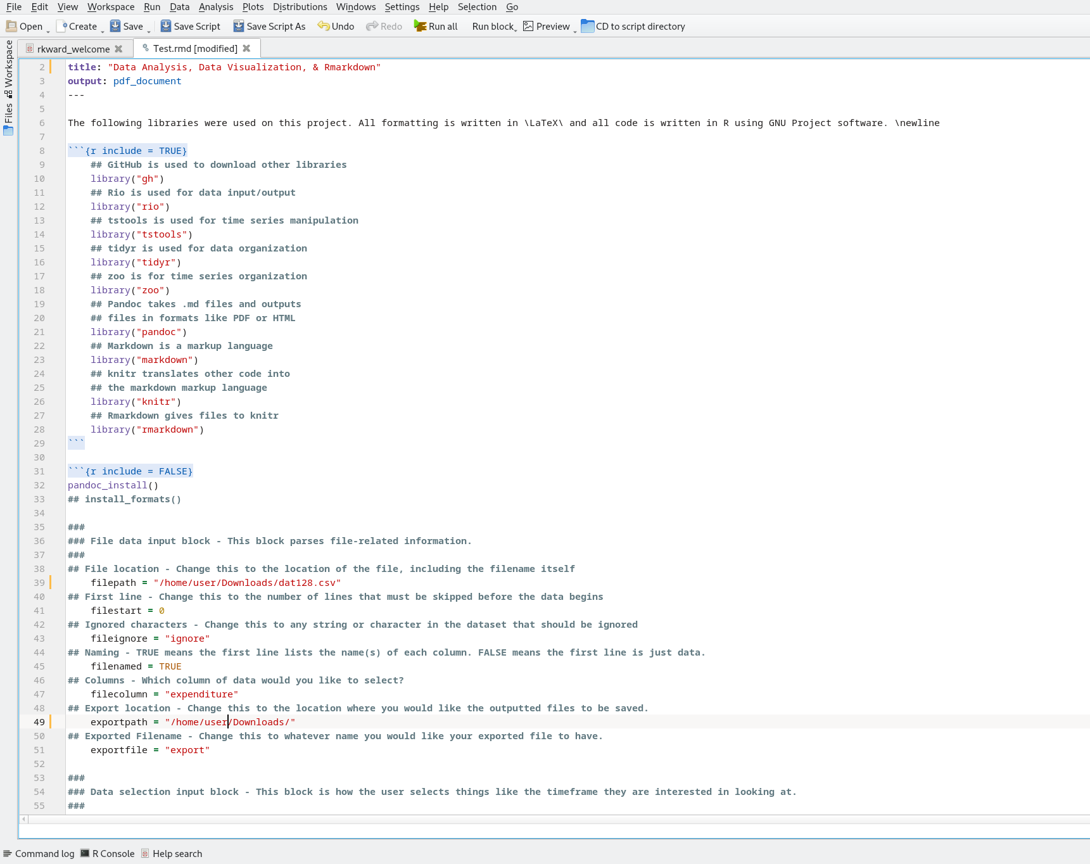Click the filecolumn string "expenditure"

(x=201, y=694)
